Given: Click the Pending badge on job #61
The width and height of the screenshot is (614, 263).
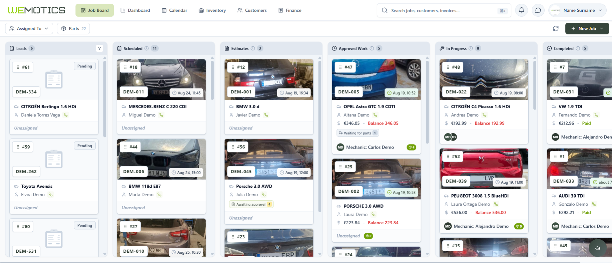Looking at the screenshot, I should pyautogui.click(x=85, y=66).
